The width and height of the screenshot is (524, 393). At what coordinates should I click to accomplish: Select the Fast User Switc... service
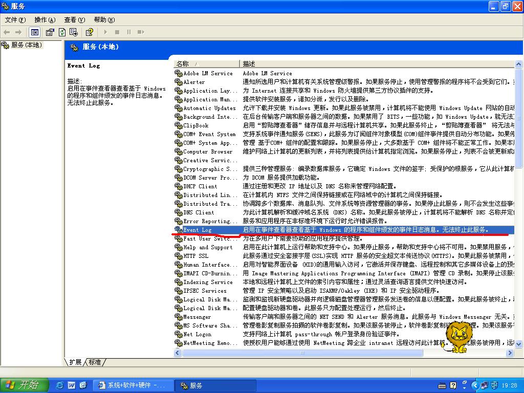coord(344,238)
